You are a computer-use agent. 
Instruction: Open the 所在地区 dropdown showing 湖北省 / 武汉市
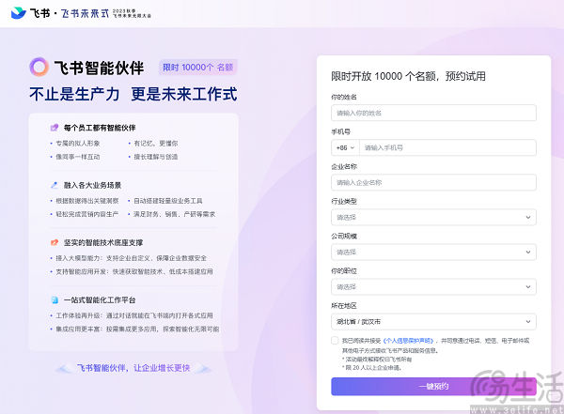coord(433,322)
